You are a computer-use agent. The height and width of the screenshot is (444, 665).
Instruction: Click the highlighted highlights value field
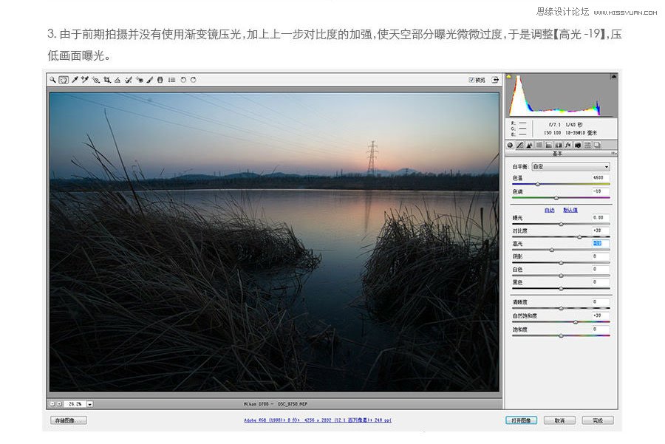point(601,243)
